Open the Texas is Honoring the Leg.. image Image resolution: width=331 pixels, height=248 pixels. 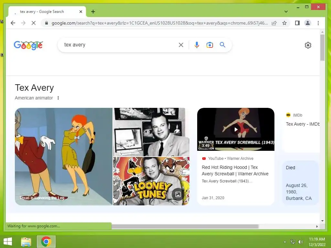point(64,157)
